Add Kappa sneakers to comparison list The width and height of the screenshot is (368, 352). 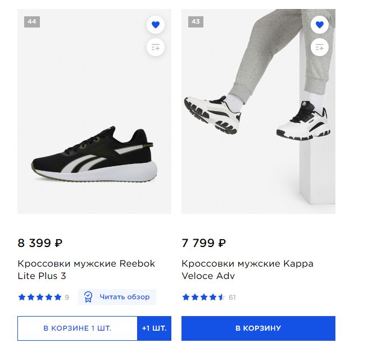tap(320, 48)
